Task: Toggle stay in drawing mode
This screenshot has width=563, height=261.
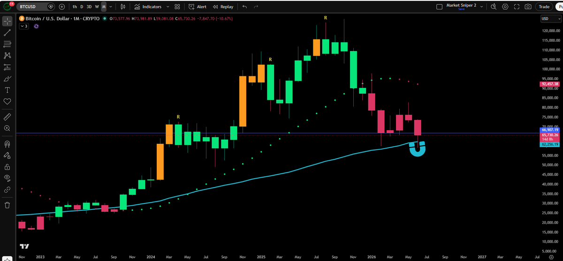Action: click(7, 155)
